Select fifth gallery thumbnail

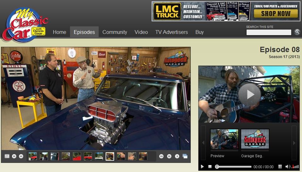[77, 156]
